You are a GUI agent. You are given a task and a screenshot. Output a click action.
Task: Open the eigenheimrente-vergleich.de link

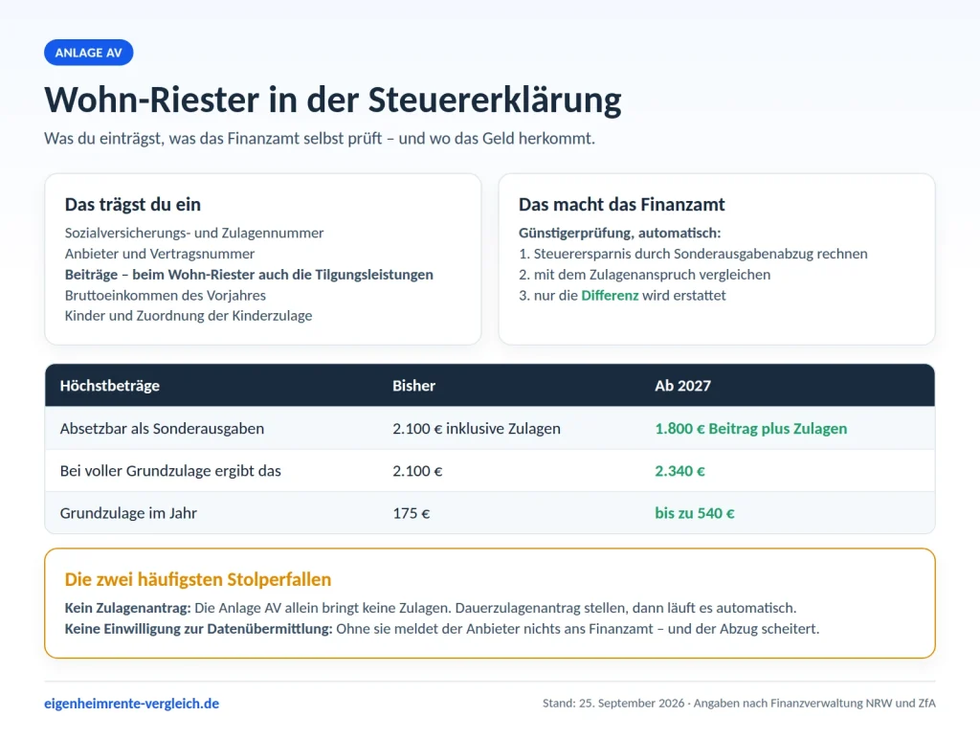pos(131,704)
